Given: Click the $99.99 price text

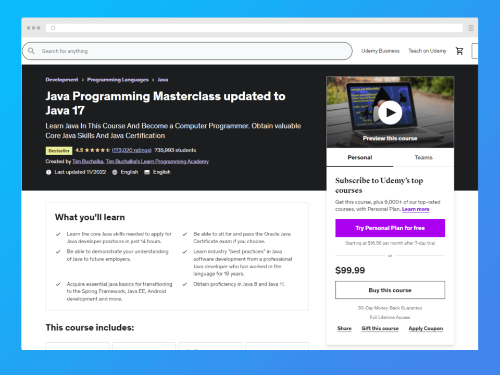Looking at the screenshot, I should click(x=350, y=270).
